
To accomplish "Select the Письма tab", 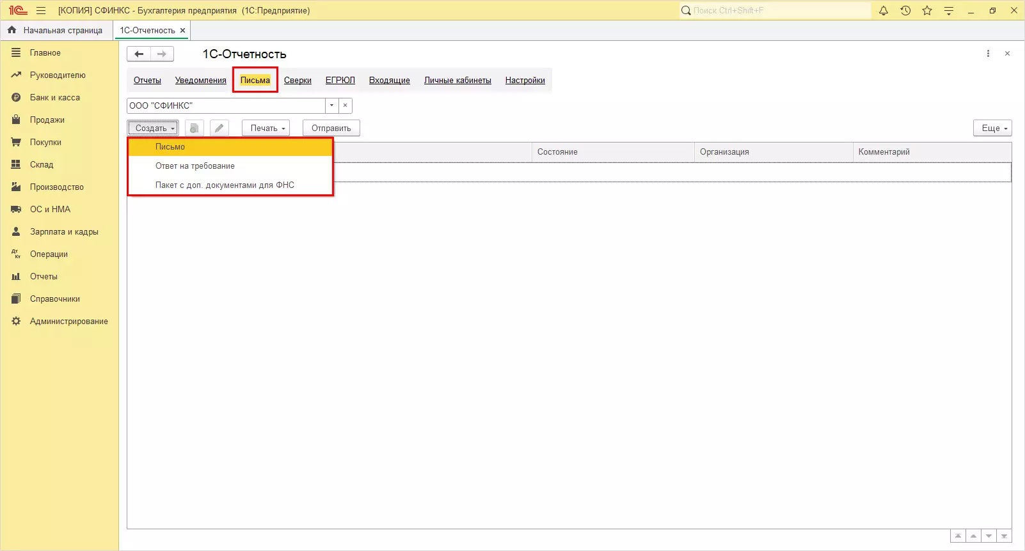I will [255, 81].
